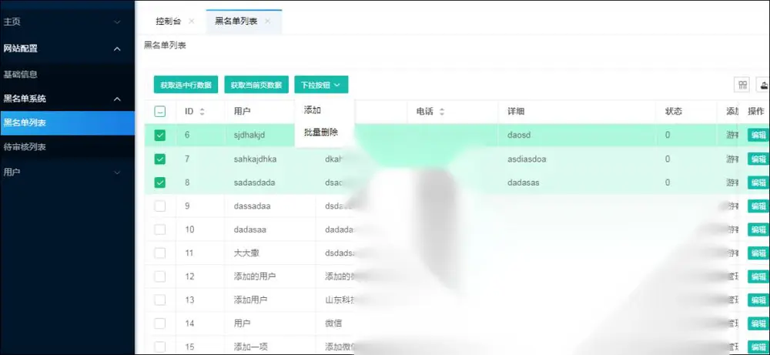Click 编辑 for row ID 9
Image resolution: width=770 pixels, height=355 pixels.
(x=758, y=206)
